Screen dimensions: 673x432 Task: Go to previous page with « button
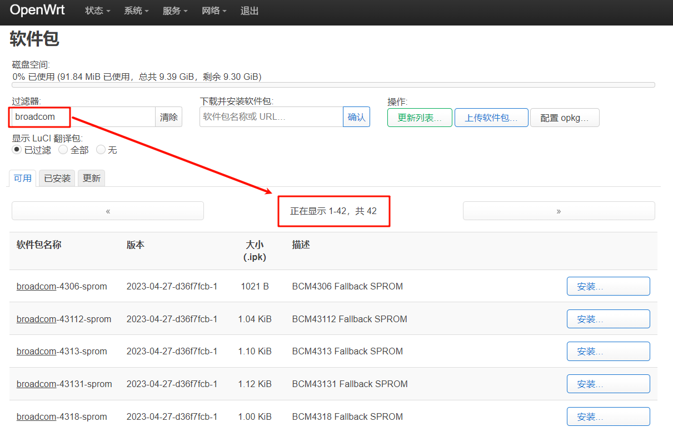pyautogui.click(x=108, y=211)
